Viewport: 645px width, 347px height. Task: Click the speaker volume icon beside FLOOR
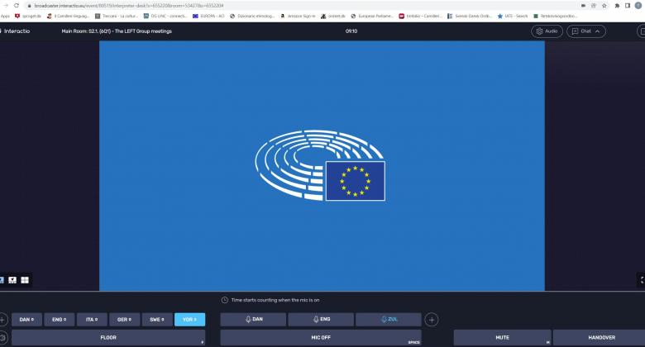pyautogui.click(x=2, y=338)
